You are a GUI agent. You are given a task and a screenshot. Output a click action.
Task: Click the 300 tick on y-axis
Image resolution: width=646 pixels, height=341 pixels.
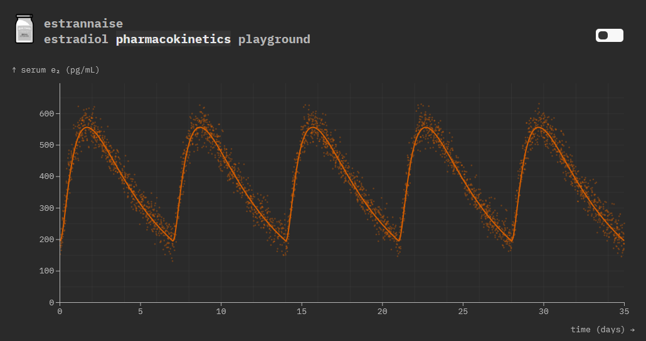(46, 208)
